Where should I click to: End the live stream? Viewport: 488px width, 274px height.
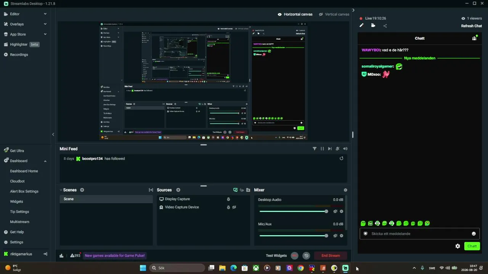point(331,256)
